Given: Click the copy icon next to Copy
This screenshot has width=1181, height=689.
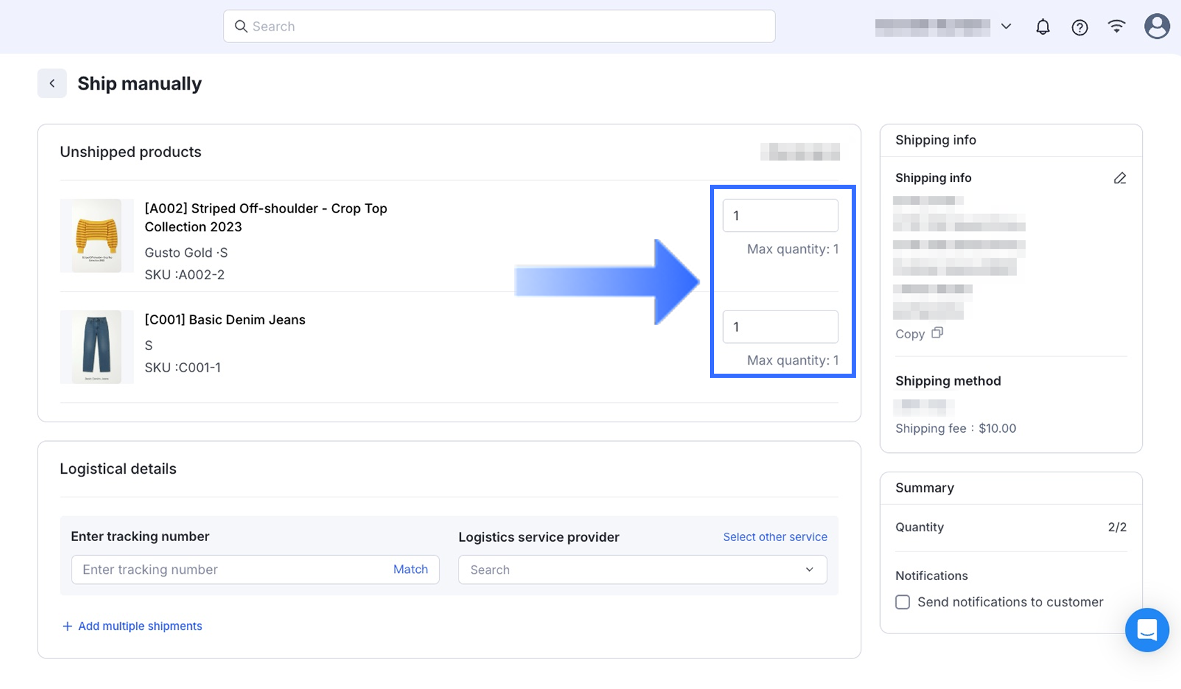Looking at the screenshot, I should click(937, 333).
